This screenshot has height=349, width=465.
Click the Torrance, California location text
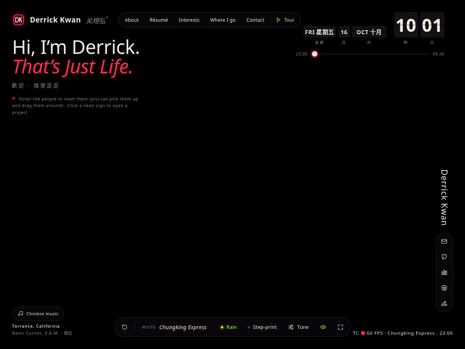36,326
